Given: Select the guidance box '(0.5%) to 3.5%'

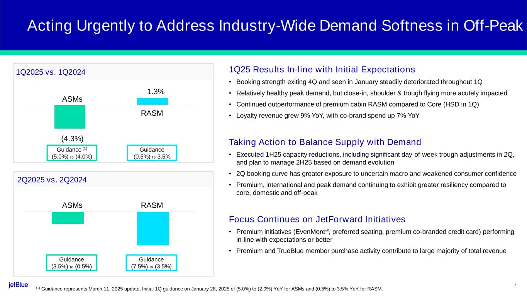Looking at the screenshot, I should pyautogui.click(x=152, y=153).
